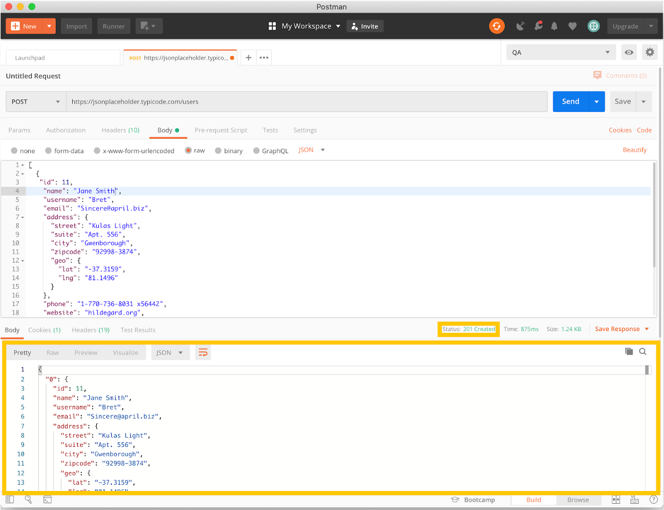664x510 pixels.
Task: Open My Workspace dropdown
Action: pos(311,26)
